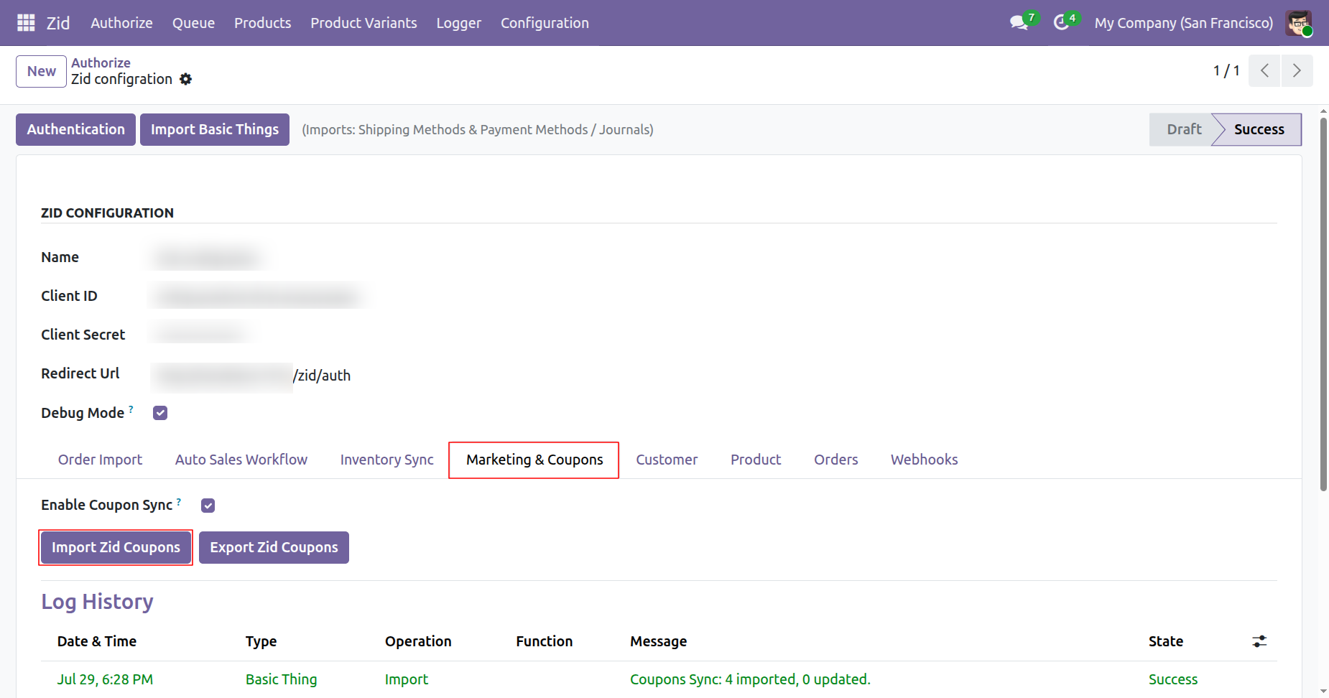
Task: Switch to the Webhooks tab
Action: click(x=924, y=460)
